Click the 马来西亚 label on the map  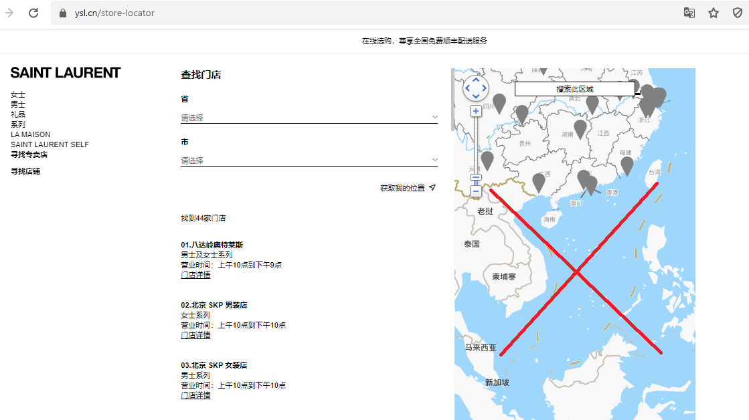point(481,348)
